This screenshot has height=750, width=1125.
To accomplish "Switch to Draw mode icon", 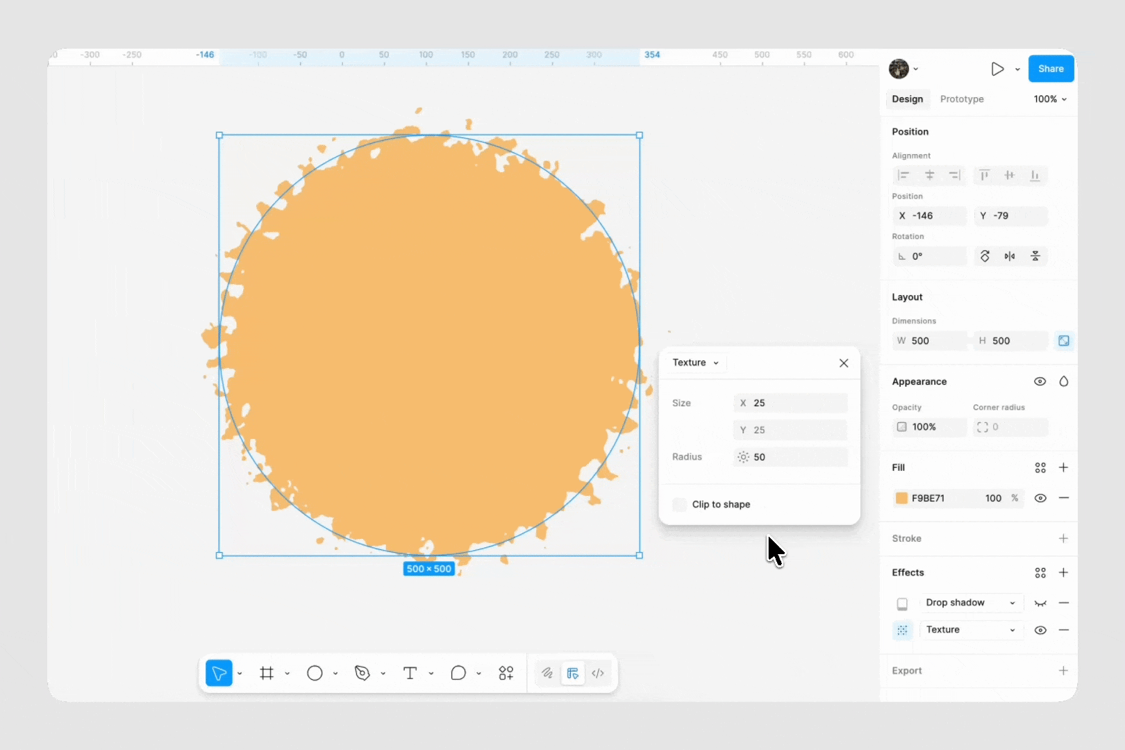I will point(547,673).
